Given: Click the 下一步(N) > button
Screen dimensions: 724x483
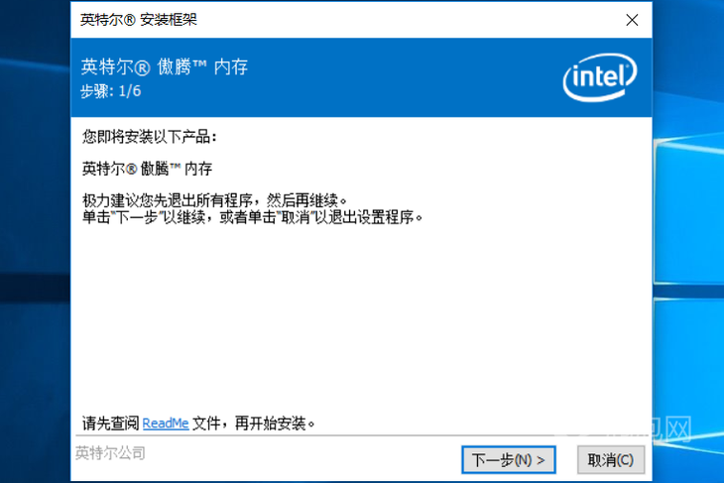Looking at the screenshot, I should [509, 459].
